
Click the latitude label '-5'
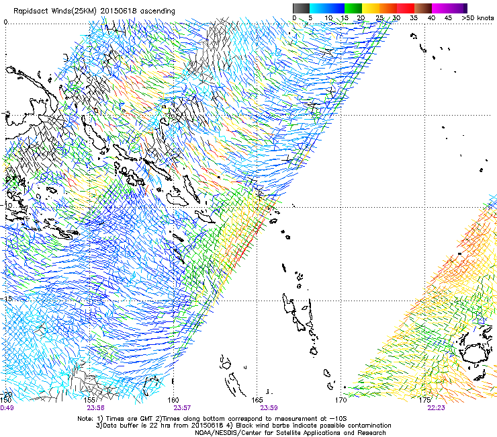click(7, 114)
